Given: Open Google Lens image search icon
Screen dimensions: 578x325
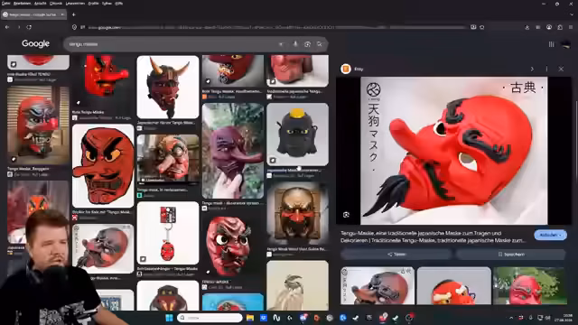Looking at the screenshot, I should coord(307,44).
